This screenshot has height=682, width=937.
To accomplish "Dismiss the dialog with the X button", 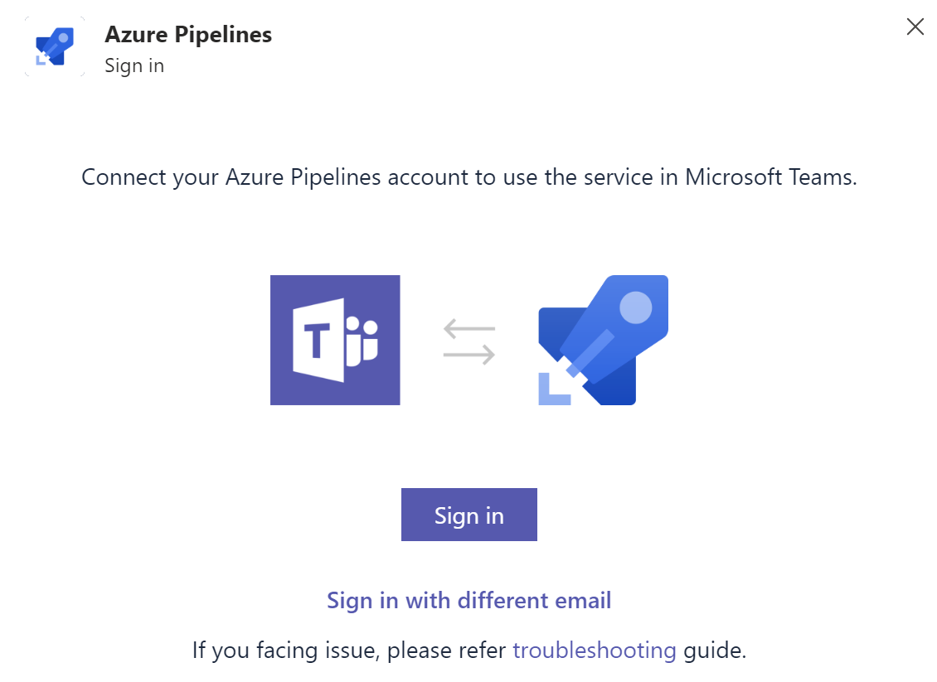I will coord(915,26).
